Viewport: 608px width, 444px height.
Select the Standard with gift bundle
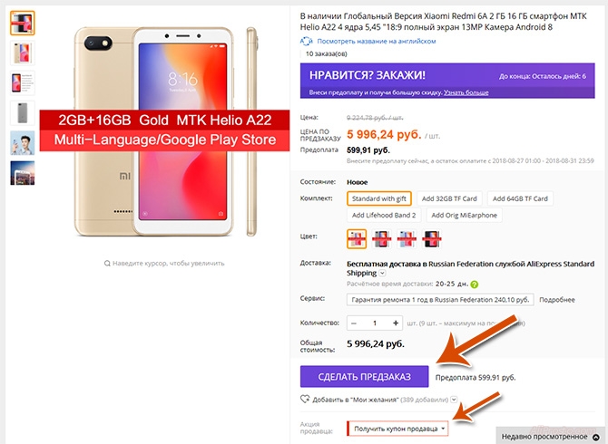coord(378,198)
